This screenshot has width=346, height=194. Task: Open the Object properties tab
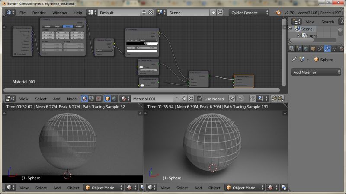313,48
